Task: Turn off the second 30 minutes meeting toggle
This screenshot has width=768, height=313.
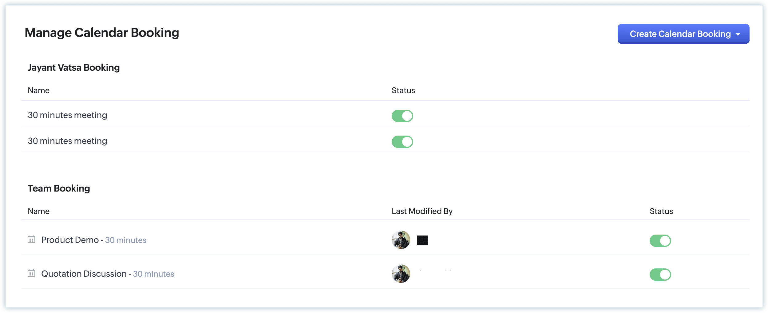Action: coord(402,142)
